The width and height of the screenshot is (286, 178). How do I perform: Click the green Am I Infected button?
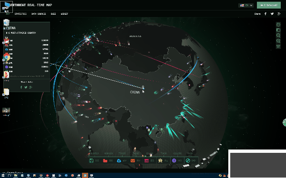click(269, 5)
